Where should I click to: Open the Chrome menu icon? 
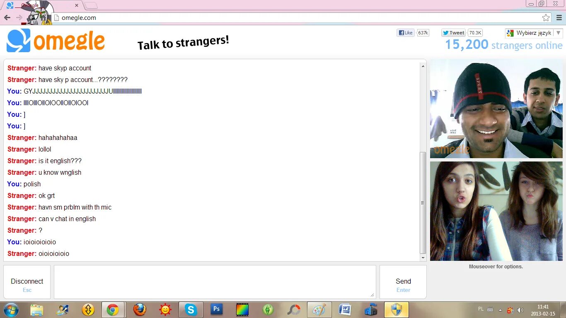(559, 18)
